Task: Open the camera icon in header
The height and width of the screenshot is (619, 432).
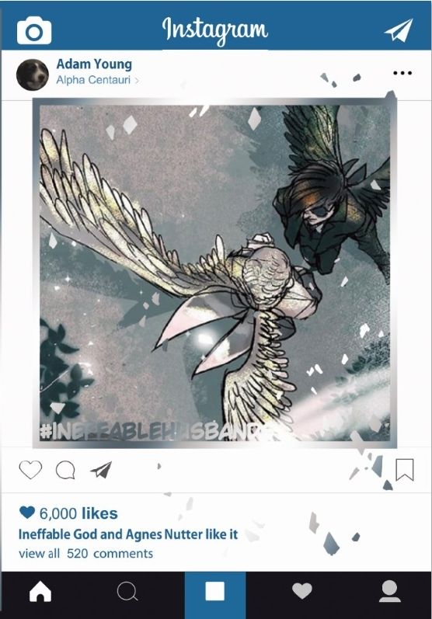Action: pyautogui.click(x=34, y=31)
